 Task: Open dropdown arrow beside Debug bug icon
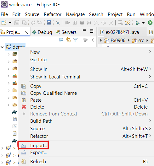point(143,23)
